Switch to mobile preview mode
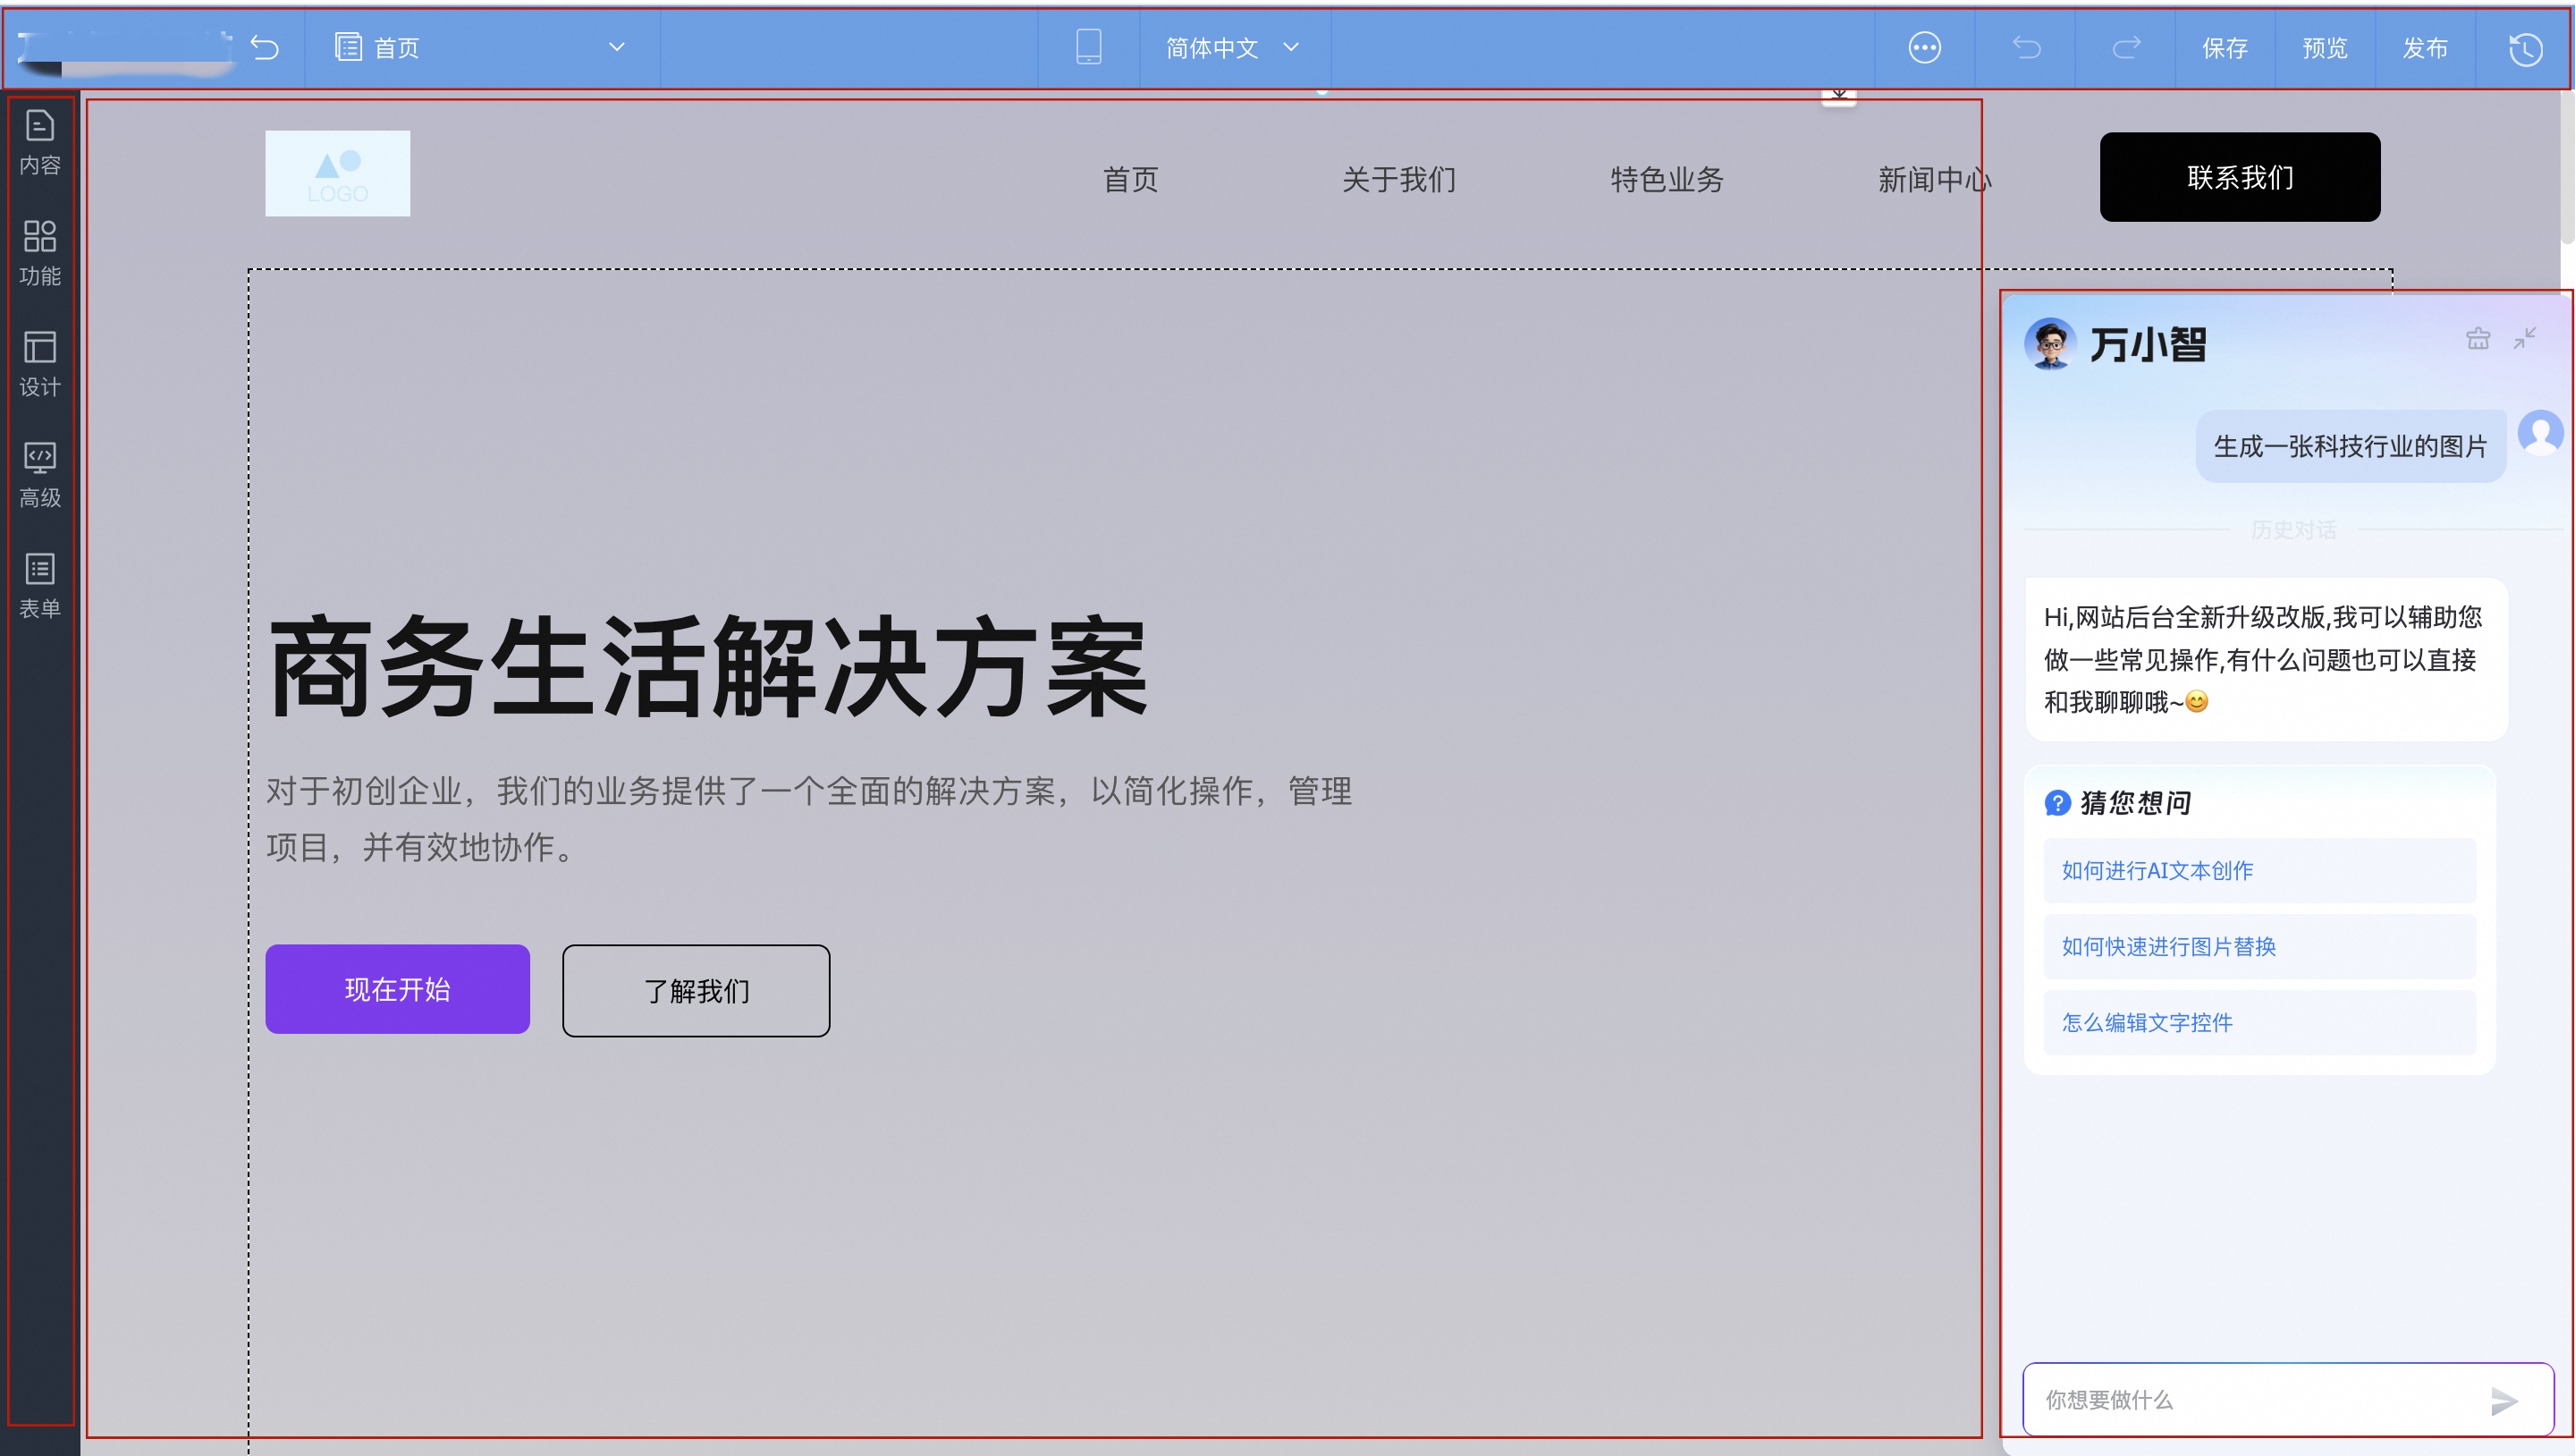2575x1456 pixels. [x=1087, y=47]
